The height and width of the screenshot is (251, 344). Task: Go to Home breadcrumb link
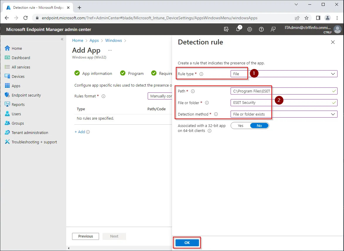pos(78,41)
